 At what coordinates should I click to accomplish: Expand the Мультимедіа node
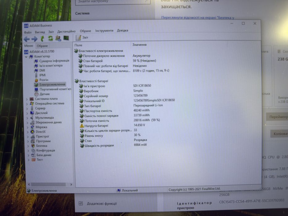(x=27, y=118)
